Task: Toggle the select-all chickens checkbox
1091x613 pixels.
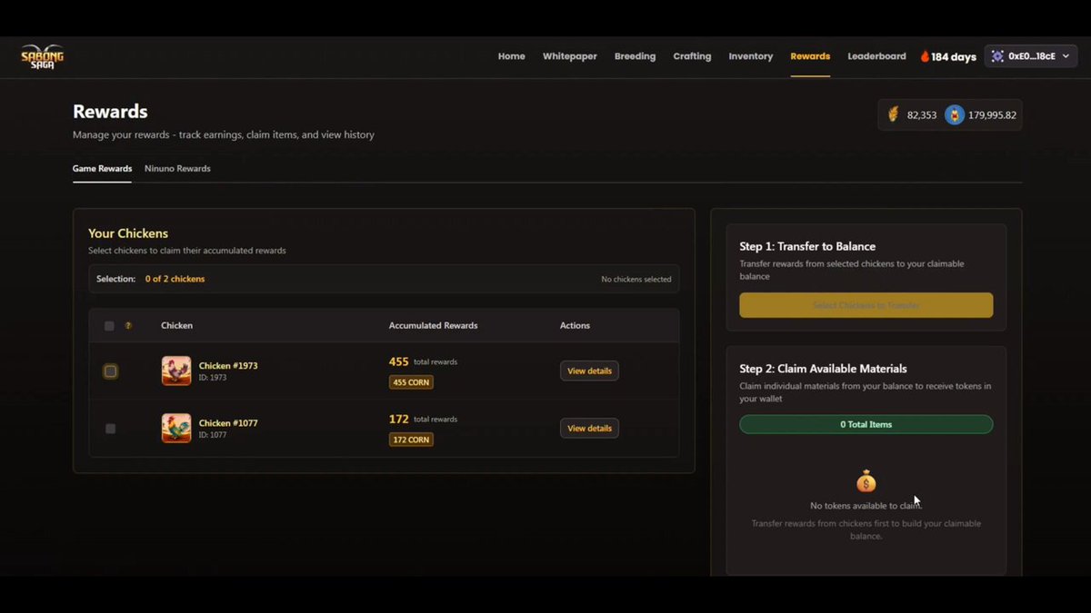Action: 109,326
